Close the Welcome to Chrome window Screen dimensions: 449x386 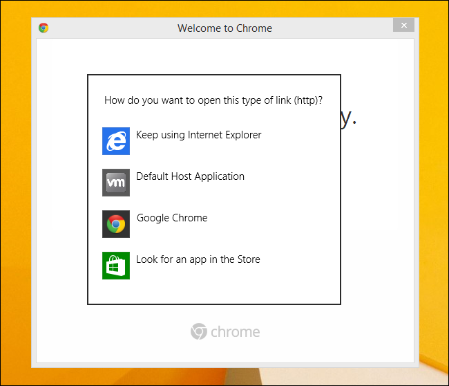coord(404,25)
